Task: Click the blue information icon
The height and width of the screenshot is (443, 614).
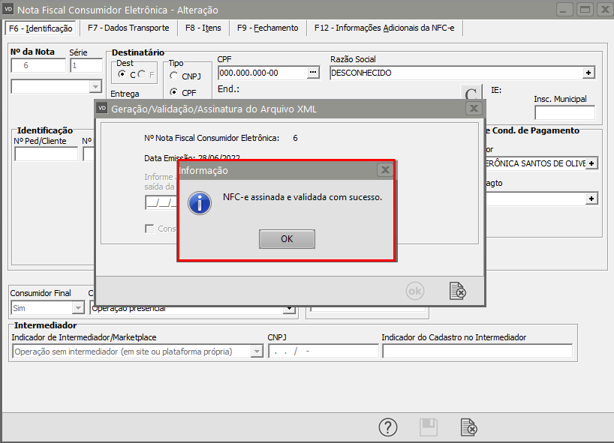Action: pos(200,202)
